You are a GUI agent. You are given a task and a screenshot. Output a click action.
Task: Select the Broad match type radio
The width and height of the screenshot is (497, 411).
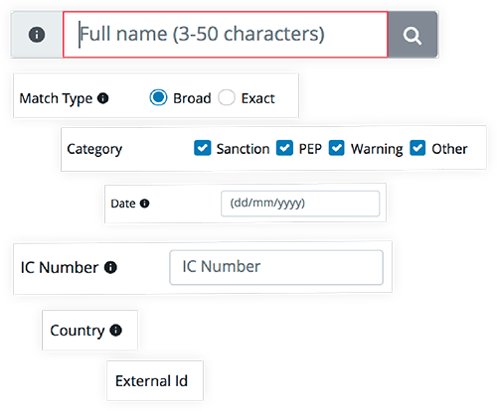(x=158, y=97)
